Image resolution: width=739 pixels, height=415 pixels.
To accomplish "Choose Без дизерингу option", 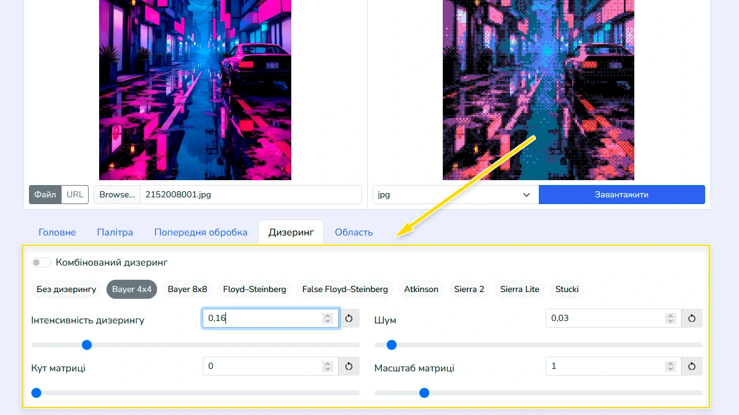I will click(x=67, y=289).
